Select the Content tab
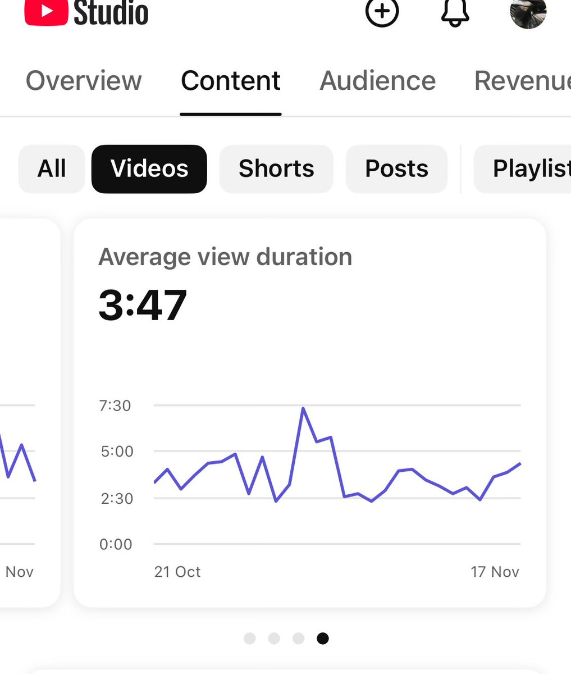Image resolution: width=571 pixels, height=674 pixels. pyautogui.click(x=231, y=80)
